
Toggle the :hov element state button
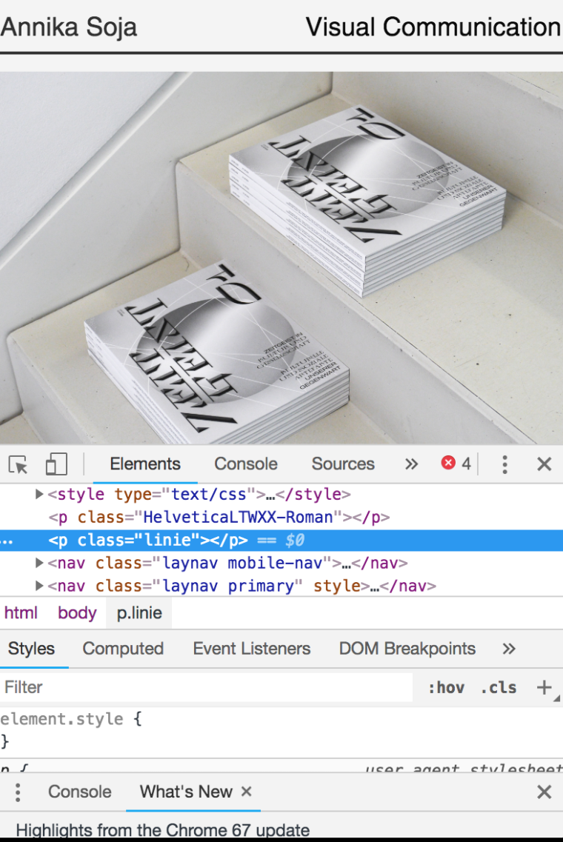[446, 688]
